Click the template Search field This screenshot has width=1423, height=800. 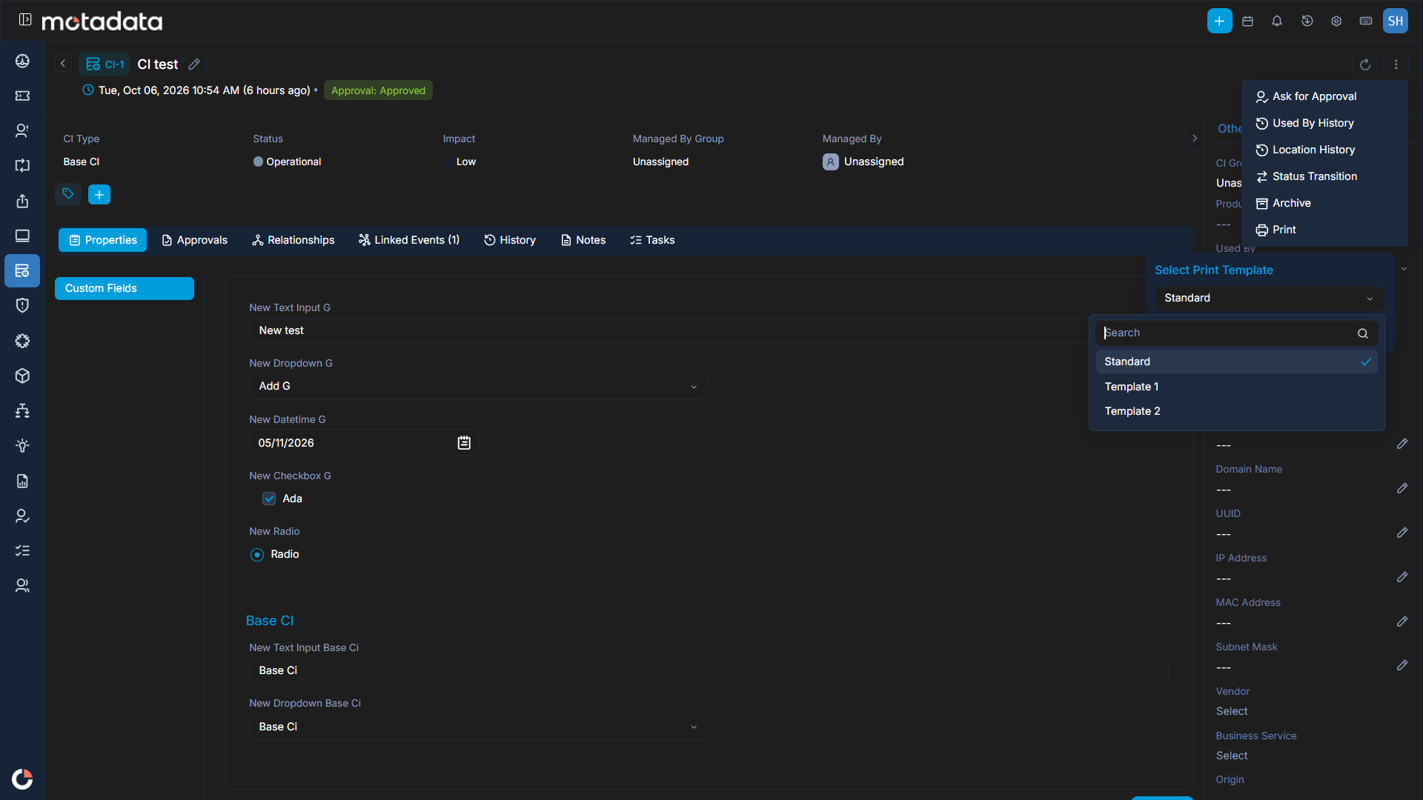(x=1236, y=333)
